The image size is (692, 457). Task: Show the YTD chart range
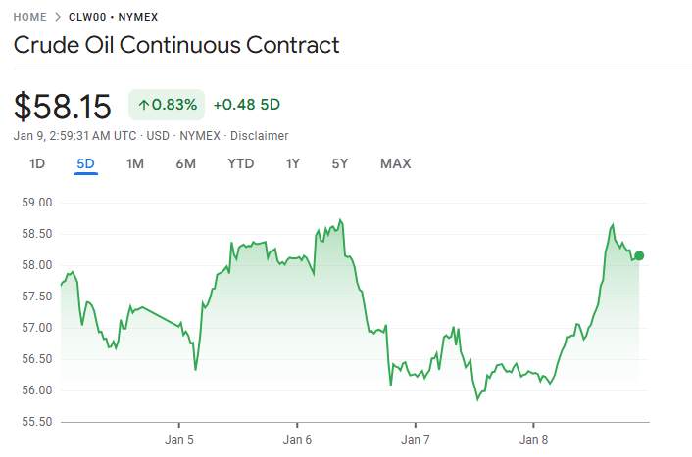click(240, 163)
